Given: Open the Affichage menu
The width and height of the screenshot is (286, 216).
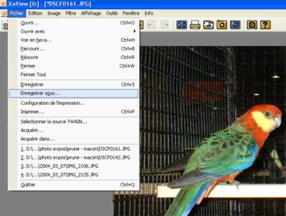Looking at the screenshot, I should pos(91,13).
